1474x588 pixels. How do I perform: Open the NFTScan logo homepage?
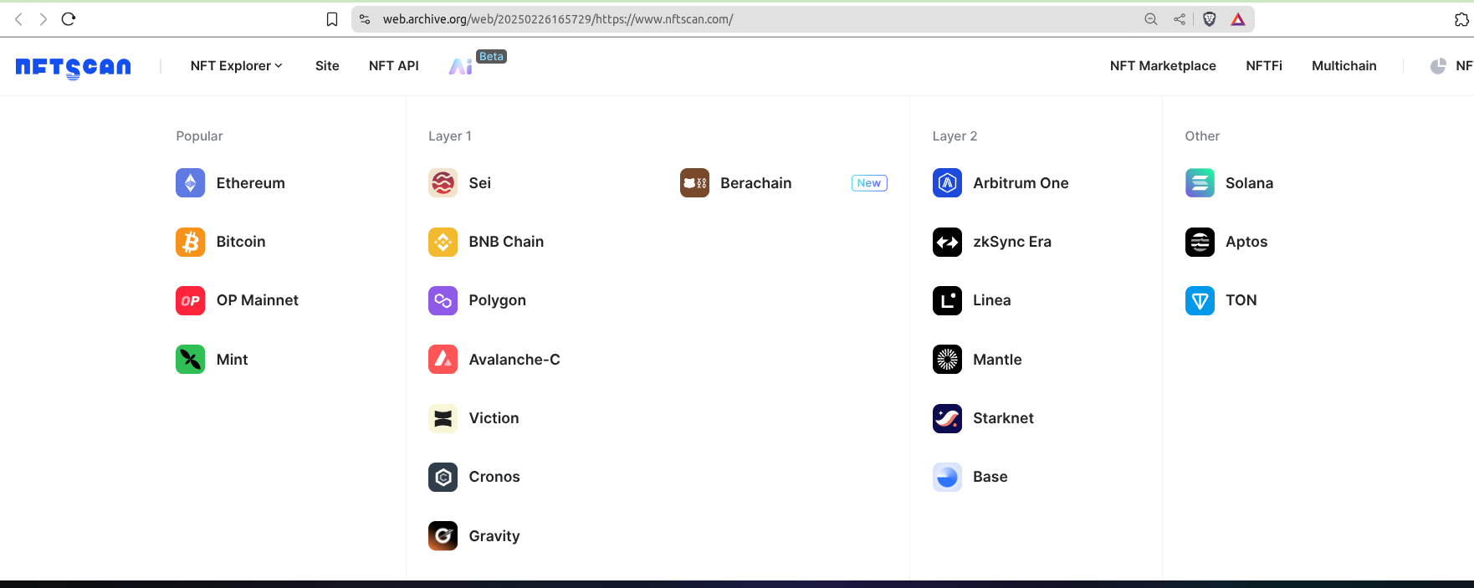[x=74, y=67]
